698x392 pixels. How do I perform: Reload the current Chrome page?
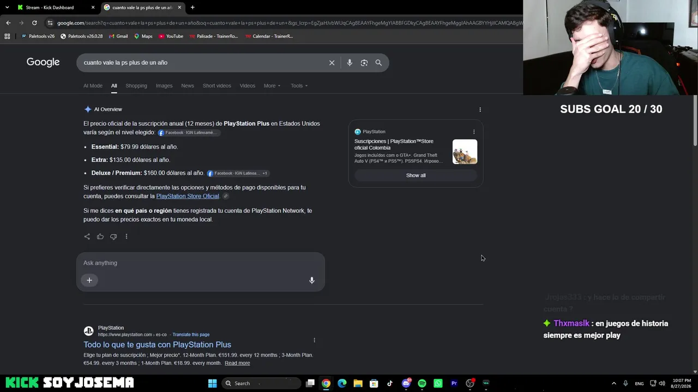(x=34, y=23)
